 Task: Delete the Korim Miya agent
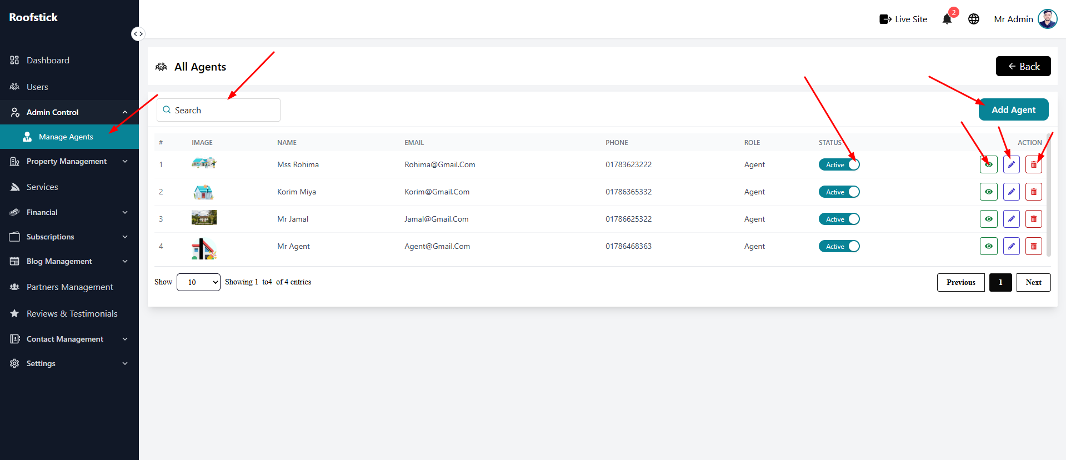click(x=1034, y=192)
